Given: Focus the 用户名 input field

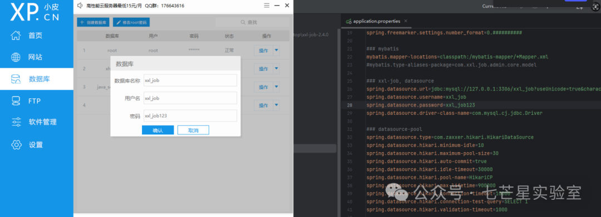Looking at the screenshot, I should click(x=190, y=98).
